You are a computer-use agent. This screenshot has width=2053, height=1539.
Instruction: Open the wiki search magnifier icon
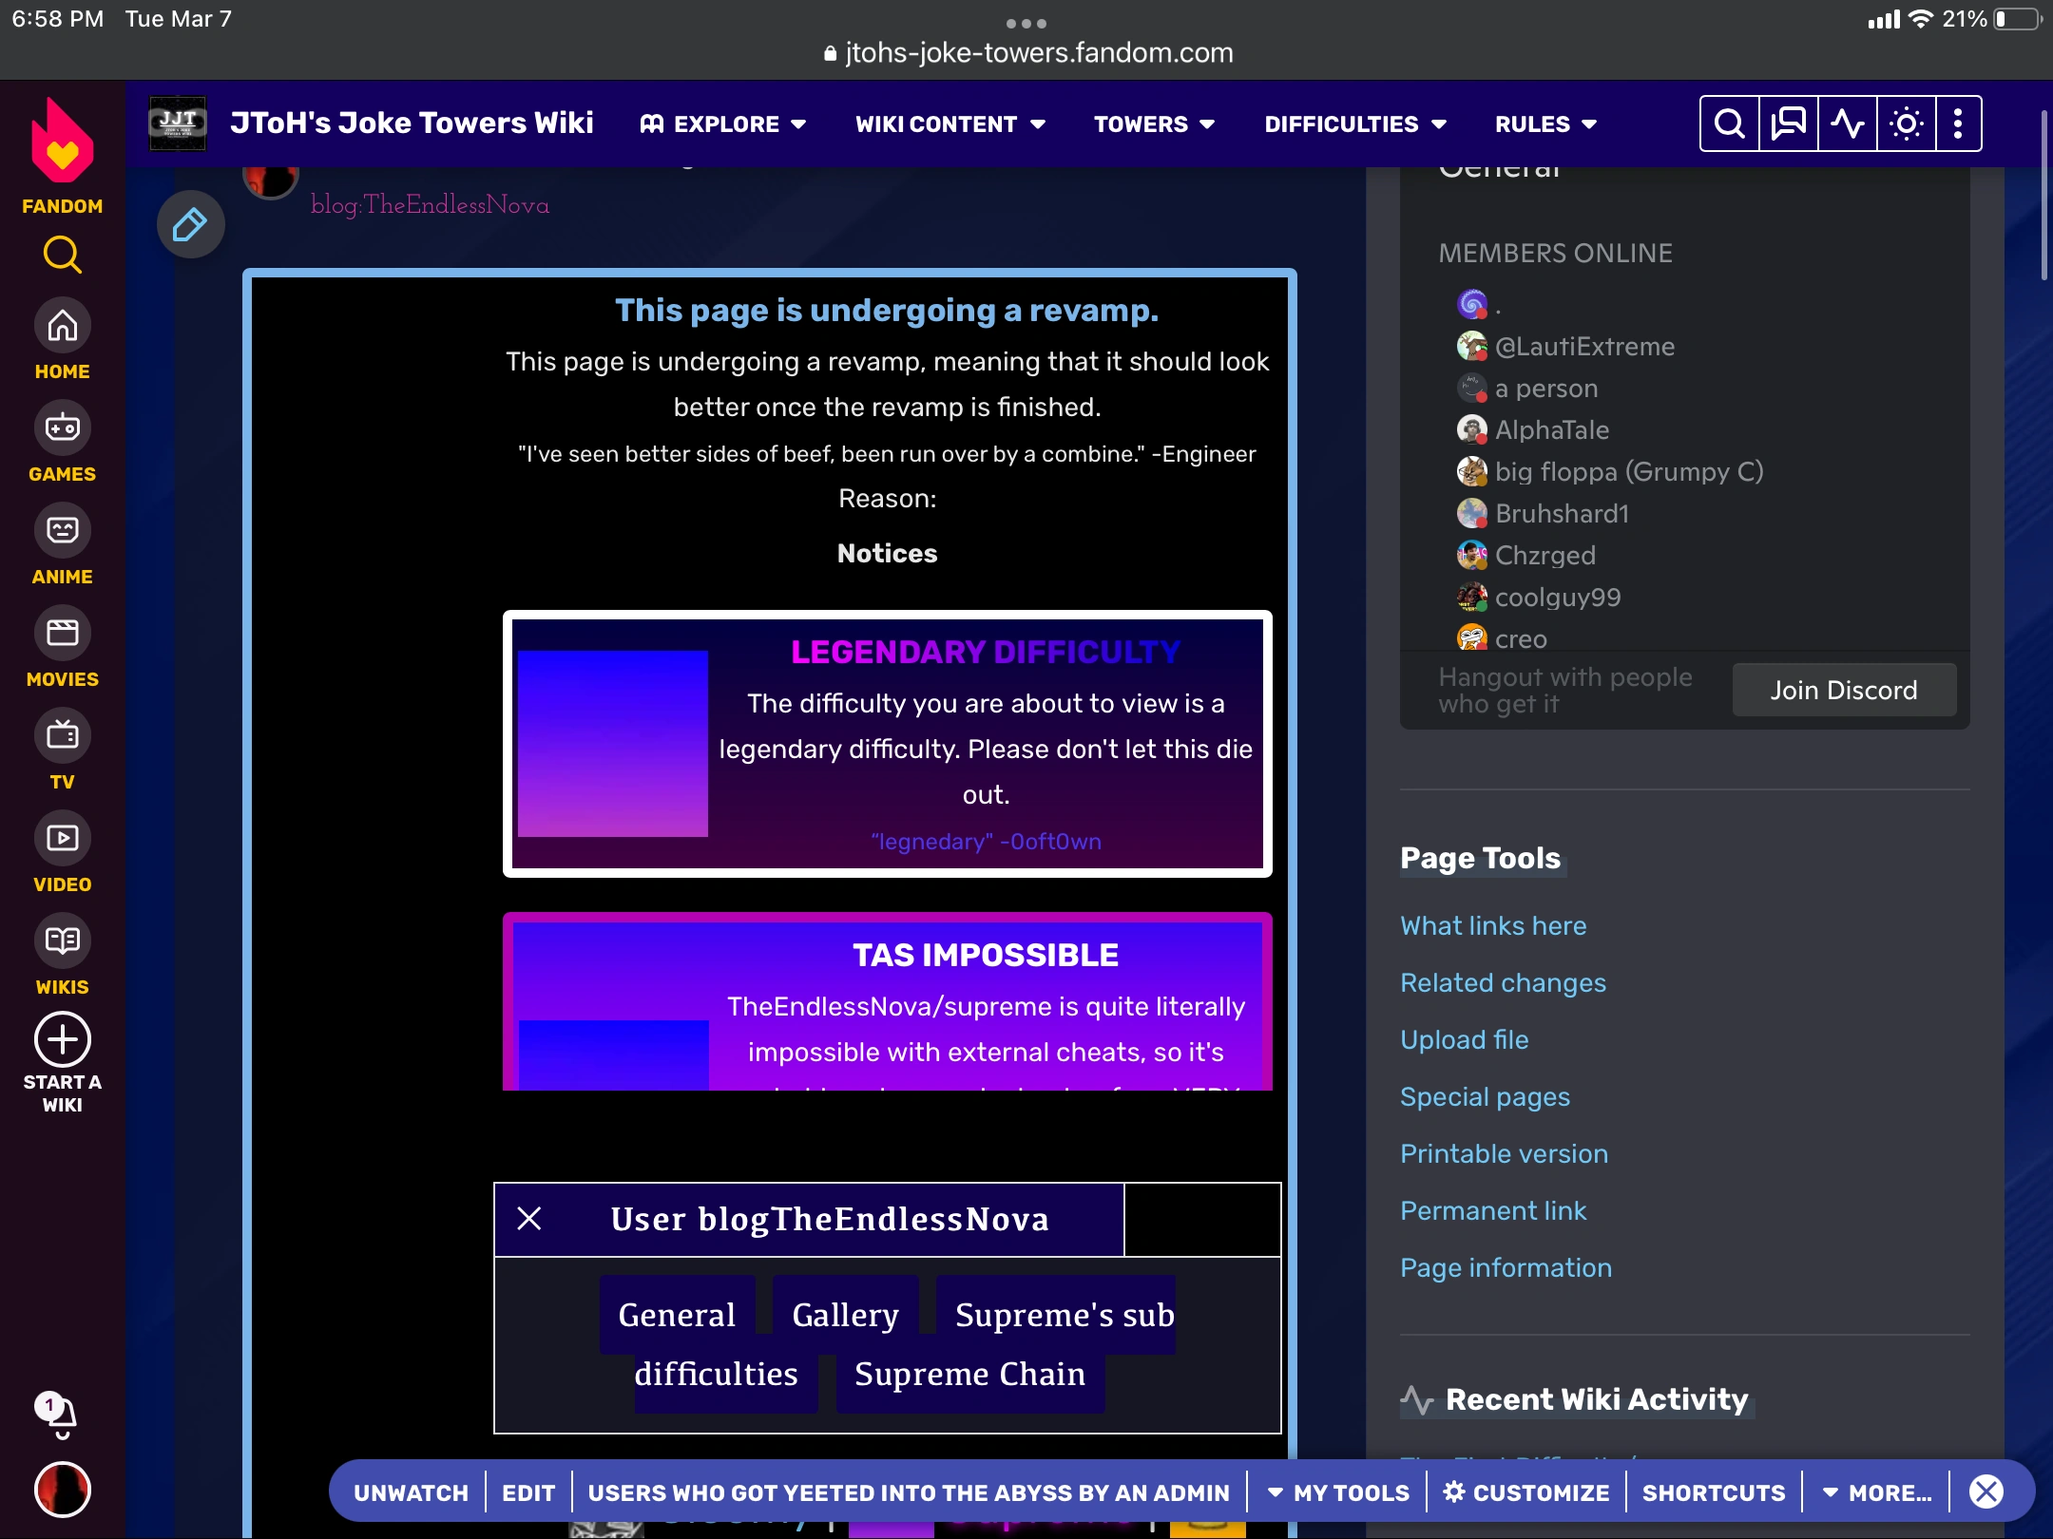[1729, 123]
